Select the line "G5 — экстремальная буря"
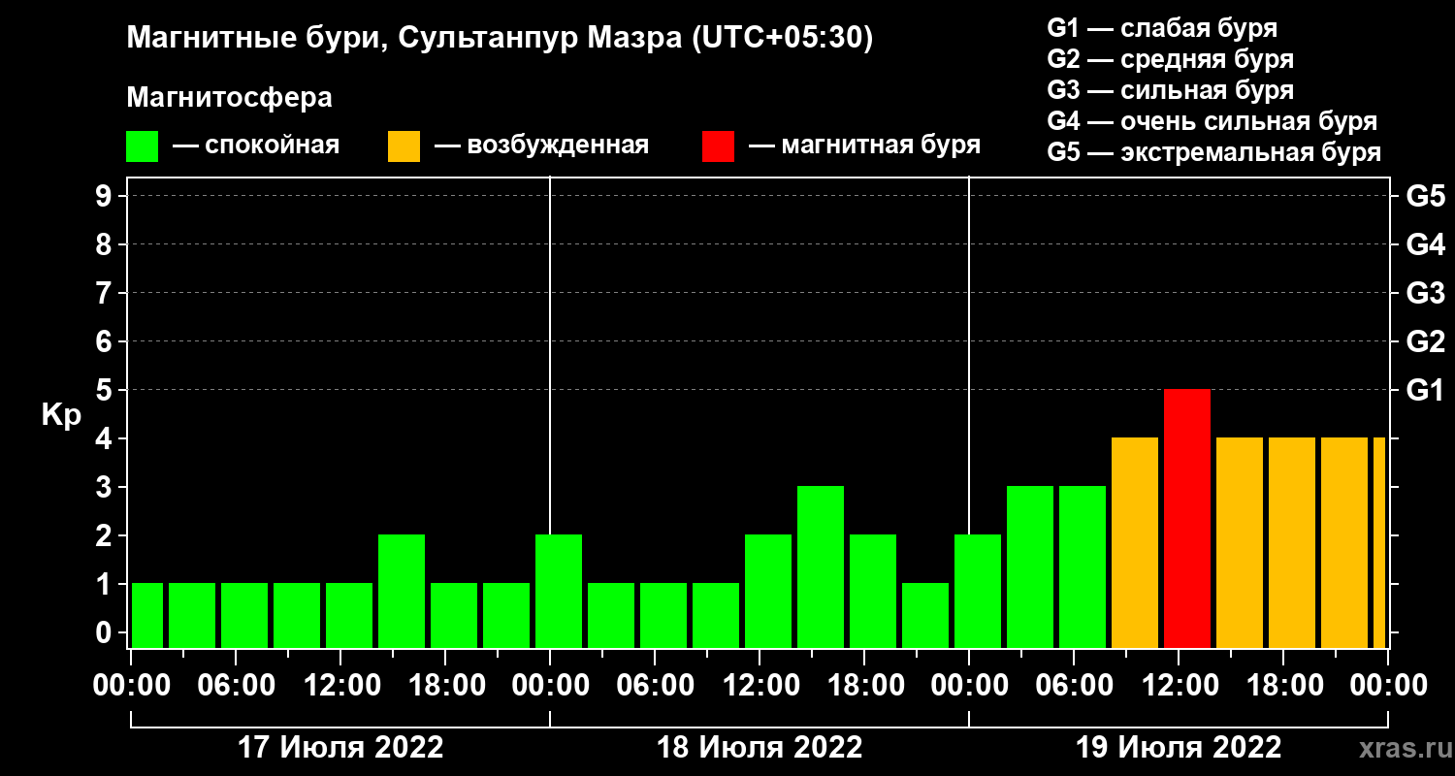1455x776 pixels. coord(1214,152)
